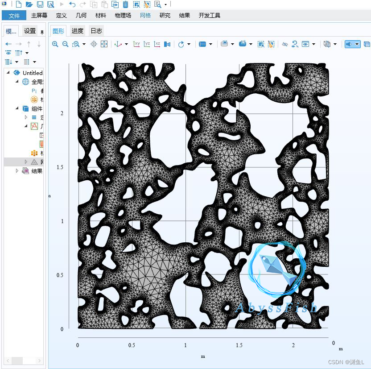Open the zoom box dropdown arrow
Image resolution: width=371 pixels, height=369 pixels.
pos(84,44)
